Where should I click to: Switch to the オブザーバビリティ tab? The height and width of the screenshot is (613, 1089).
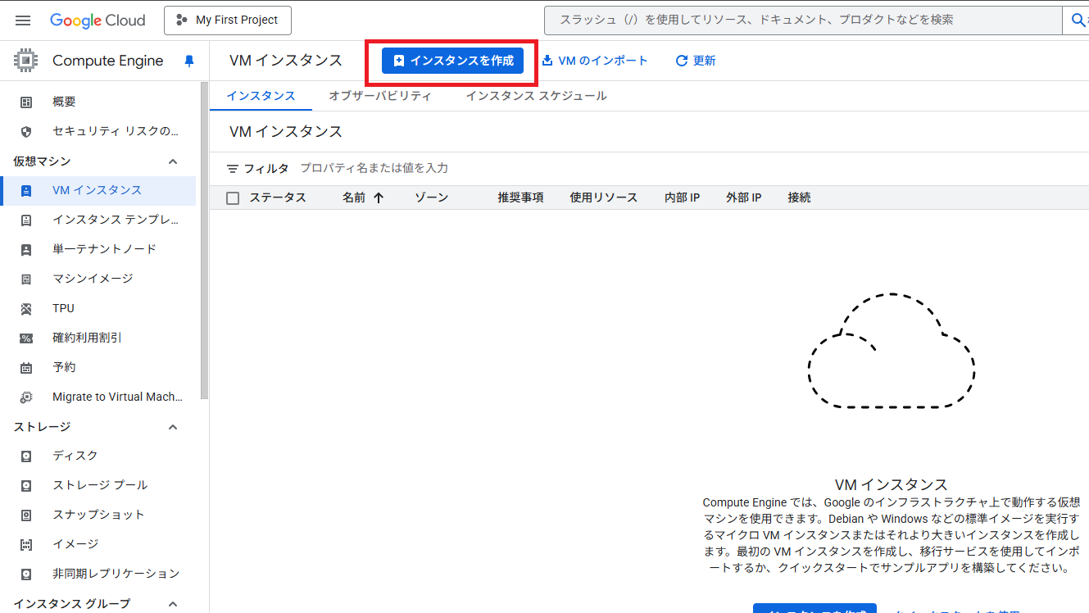[380, 96]
